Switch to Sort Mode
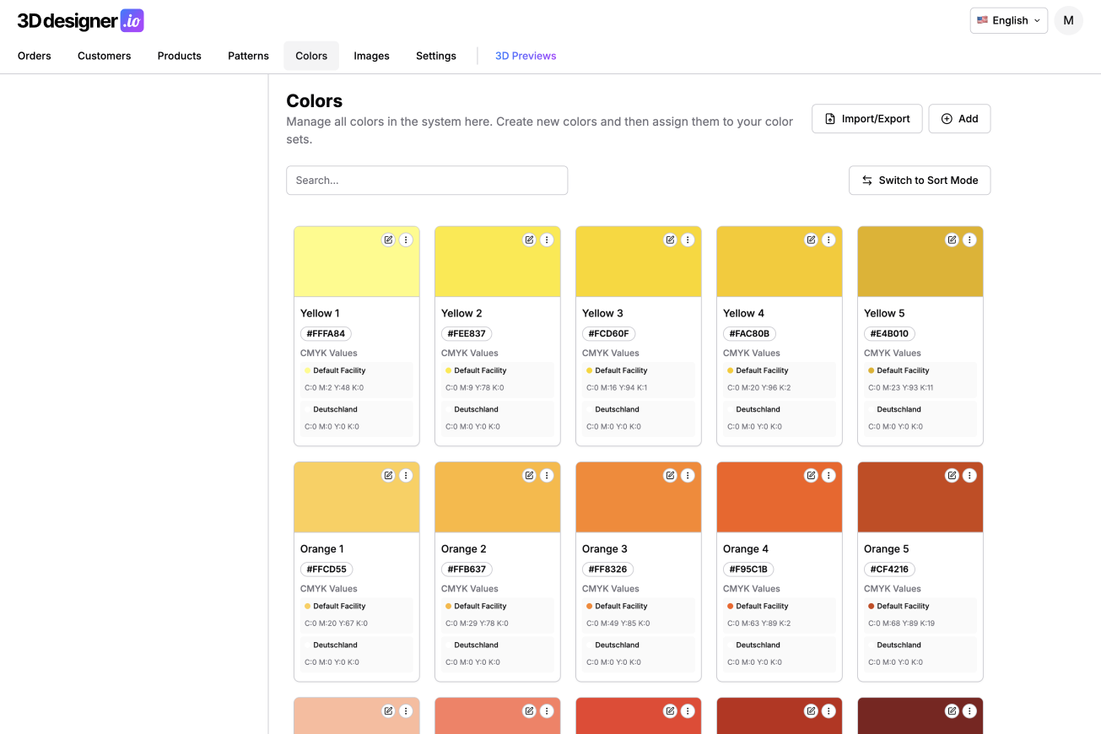 coord(919,181)
